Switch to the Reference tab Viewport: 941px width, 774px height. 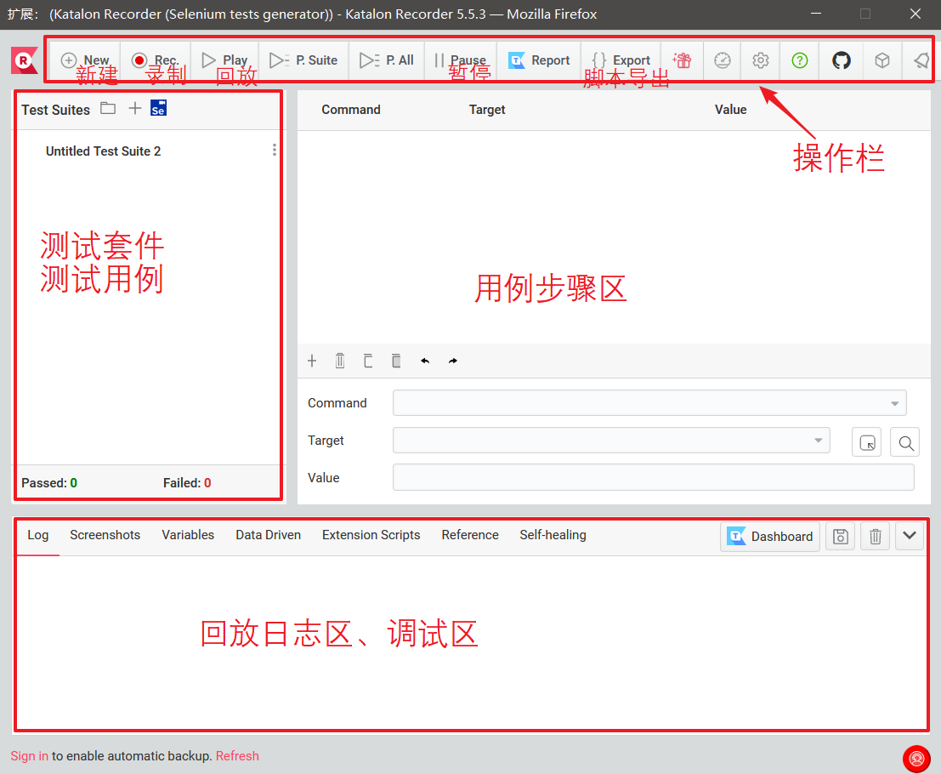470,535
